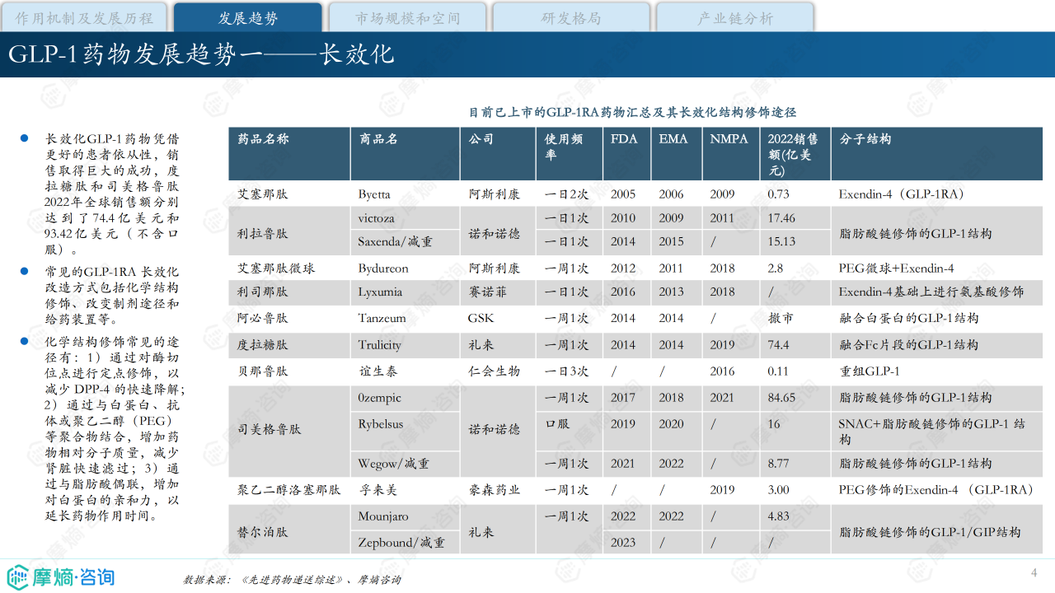Screen dimensions: 1055x593
Task: Open the 产业链分析 tab
Action: (734, 17)
